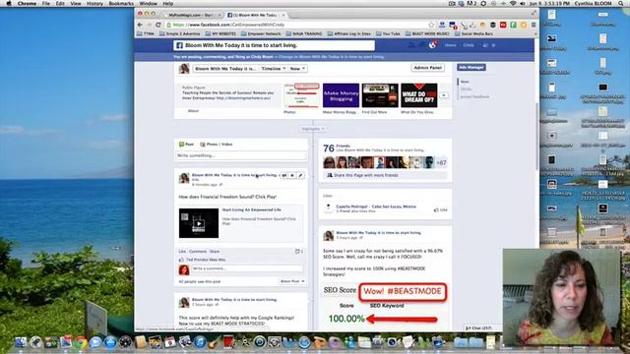
Task: Click the Wi-Fi icon in menu bar
Action: 513,3
